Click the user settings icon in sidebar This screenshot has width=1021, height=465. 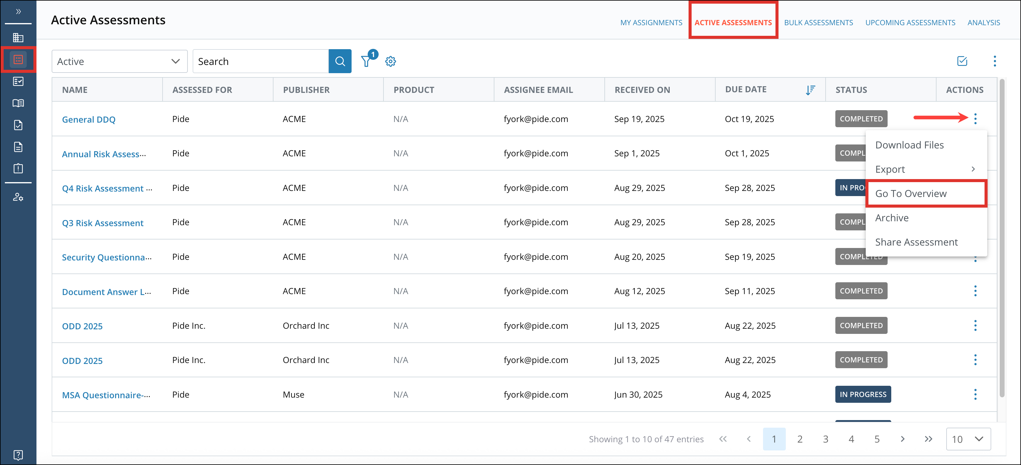pyautogui.click(x=18, y=197)
